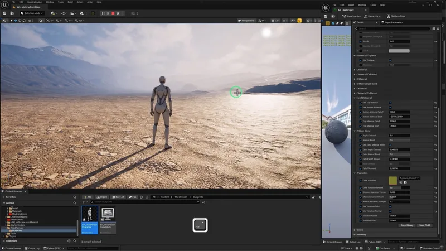Open the Asset menu in material editor
Screen dimensions: 446x251
(351, 5)
